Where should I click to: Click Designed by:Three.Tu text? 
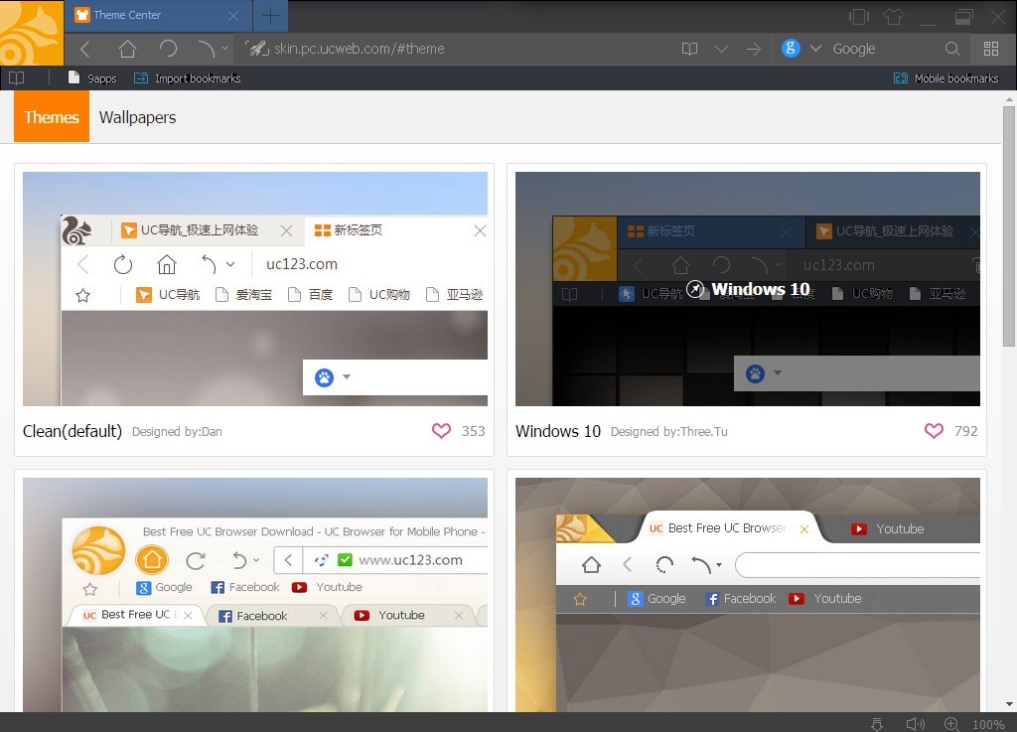coord(669,432)
